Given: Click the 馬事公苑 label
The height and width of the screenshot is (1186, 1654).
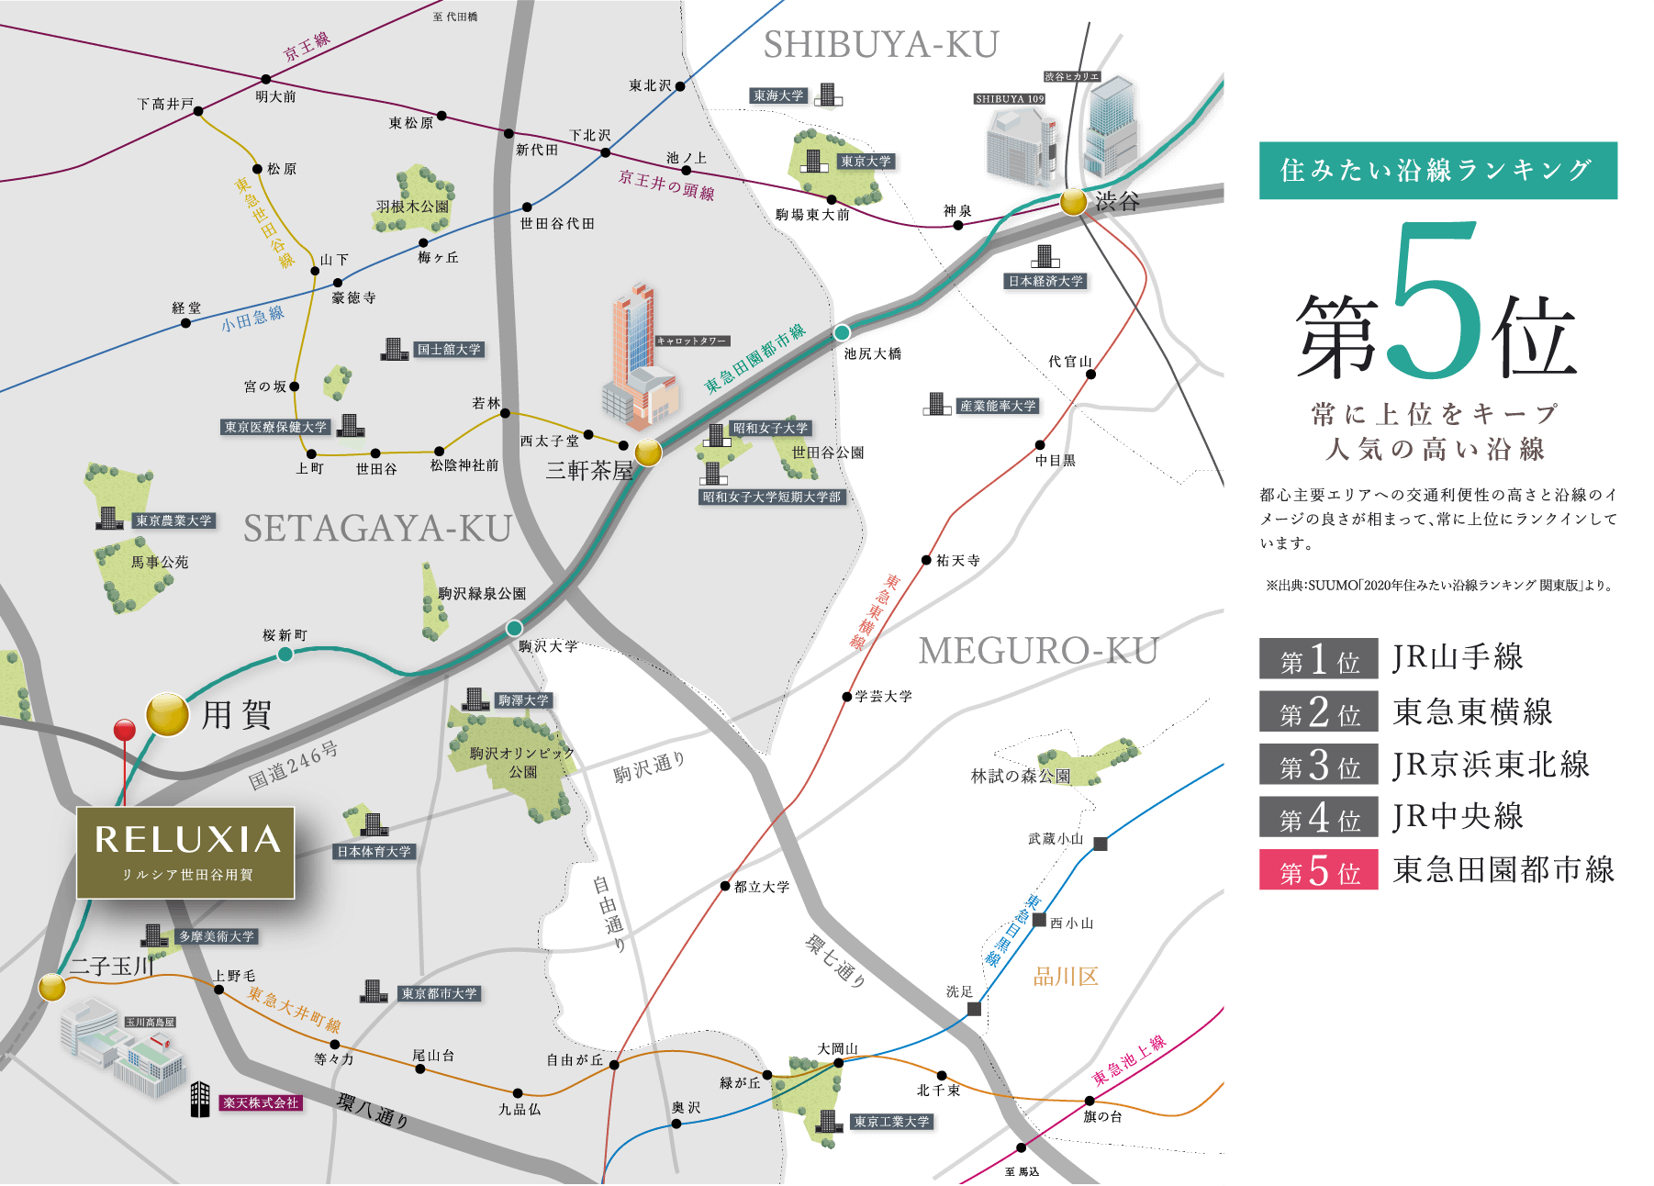Looking at the screenshot, I should pos(160,562).
